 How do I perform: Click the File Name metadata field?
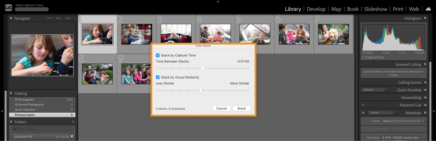pyautogui.click(x=401, y=138)
